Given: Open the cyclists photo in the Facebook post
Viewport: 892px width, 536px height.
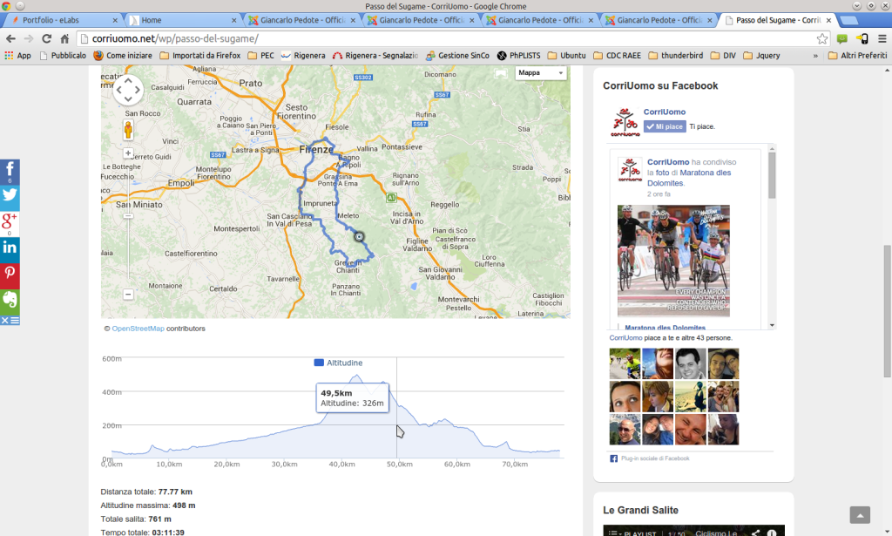Looking at the screenshot, I should click(673, 261).
